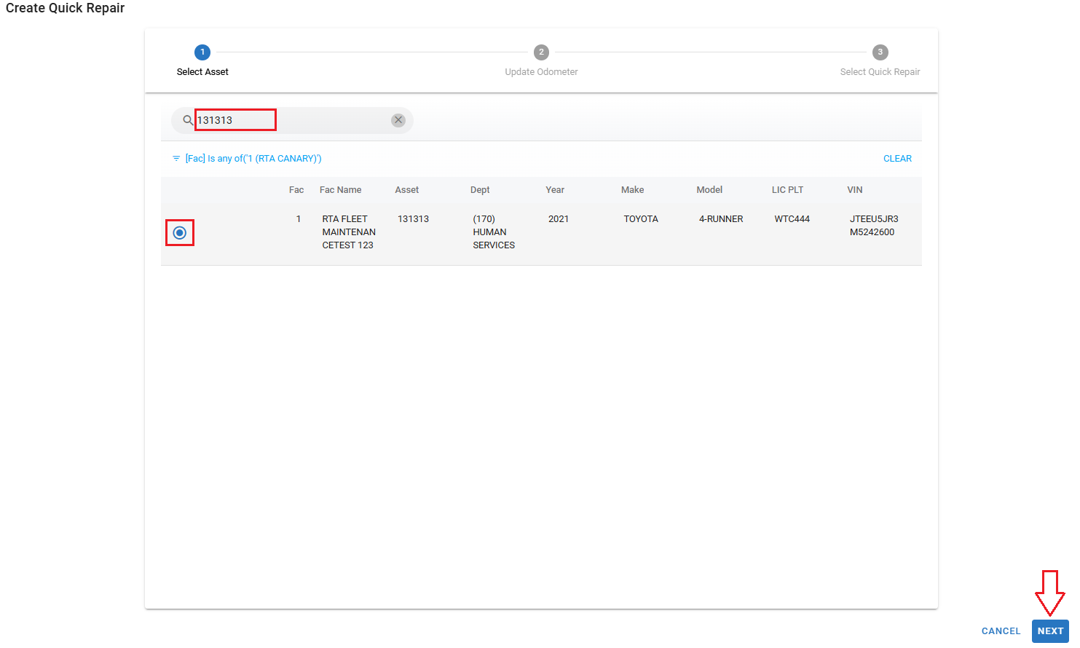
Task: Click the Make column header
Action: tap(632, 190)
